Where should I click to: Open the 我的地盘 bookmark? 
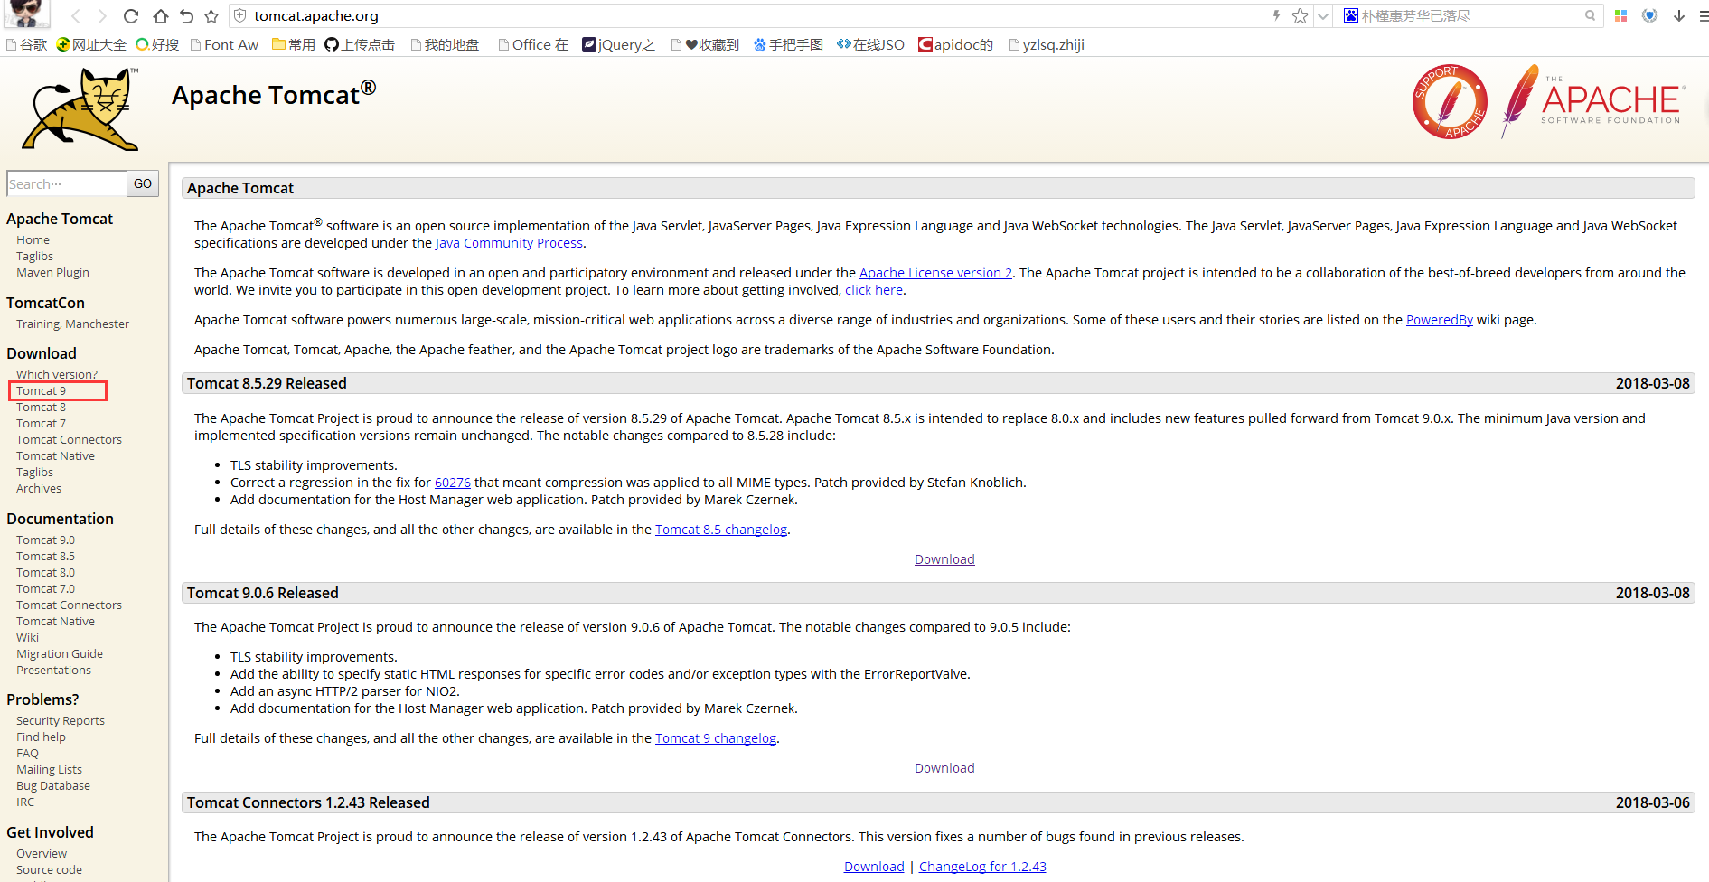point(445,44)
